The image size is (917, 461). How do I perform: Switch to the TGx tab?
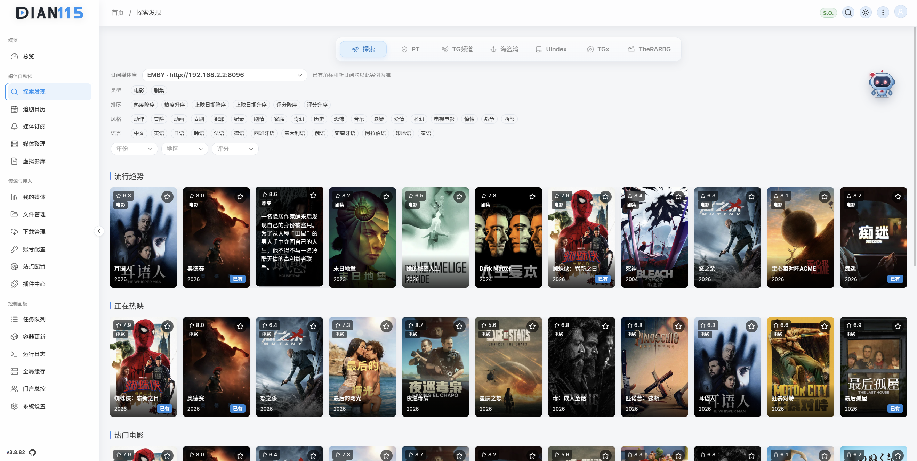(598, 49)
